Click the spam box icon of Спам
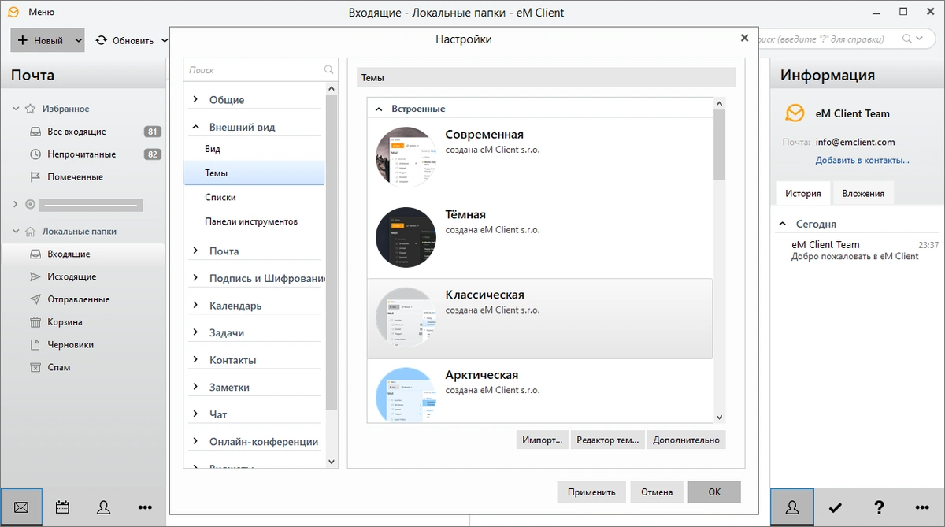 [x=35, y=367]
